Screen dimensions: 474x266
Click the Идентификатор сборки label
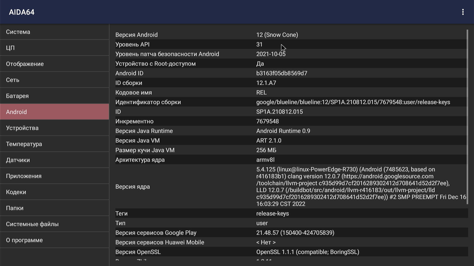(x=148, y=102)
